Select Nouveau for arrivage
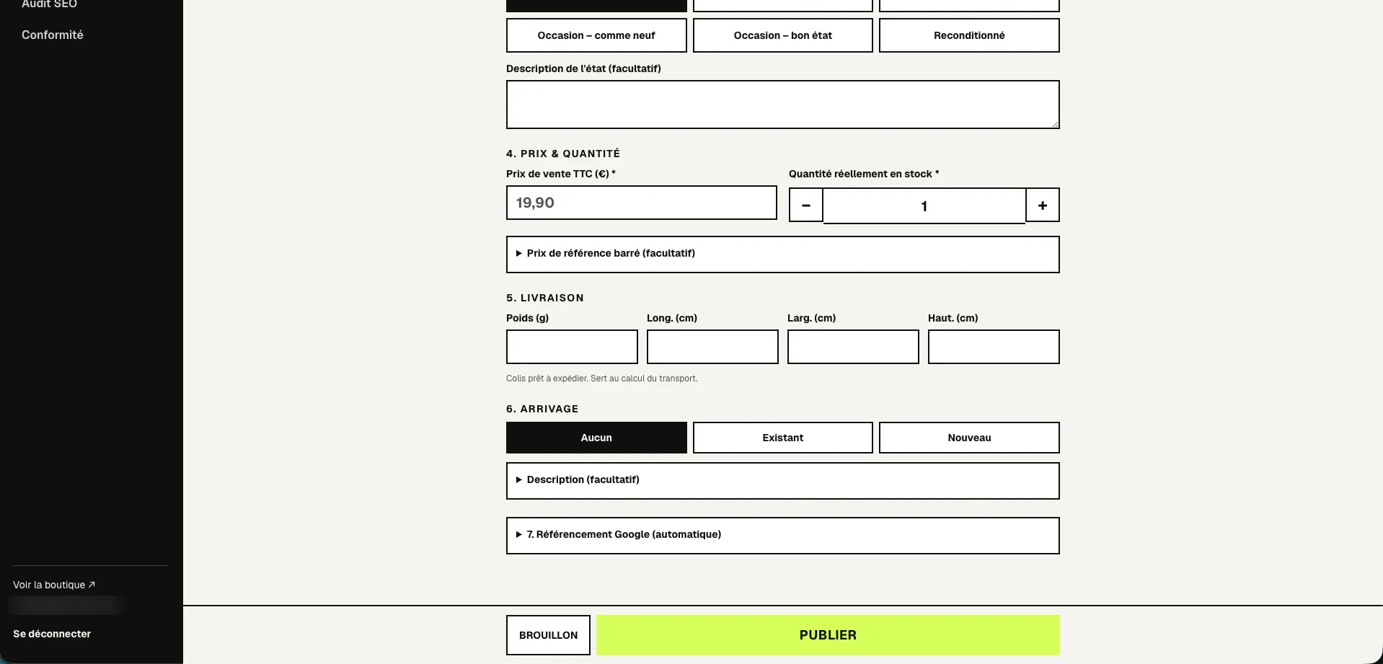The width and height of the screenshot is (1383, 664). [x=969, y=438]
